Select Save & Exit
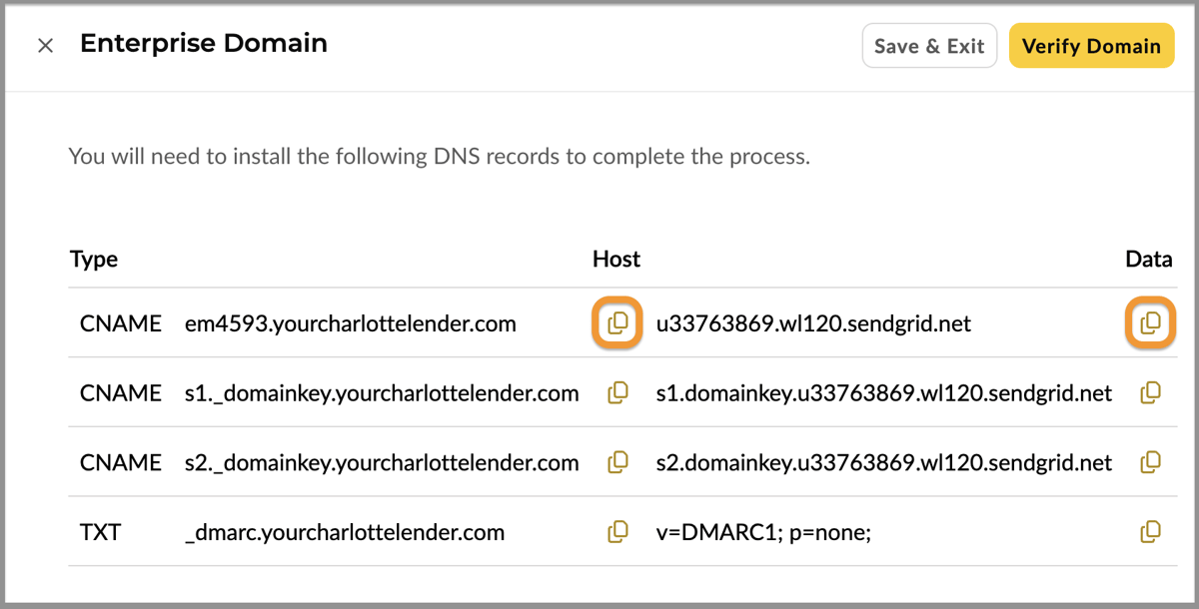This screenshot has height=609, width=1199. (x=929, y=45)
